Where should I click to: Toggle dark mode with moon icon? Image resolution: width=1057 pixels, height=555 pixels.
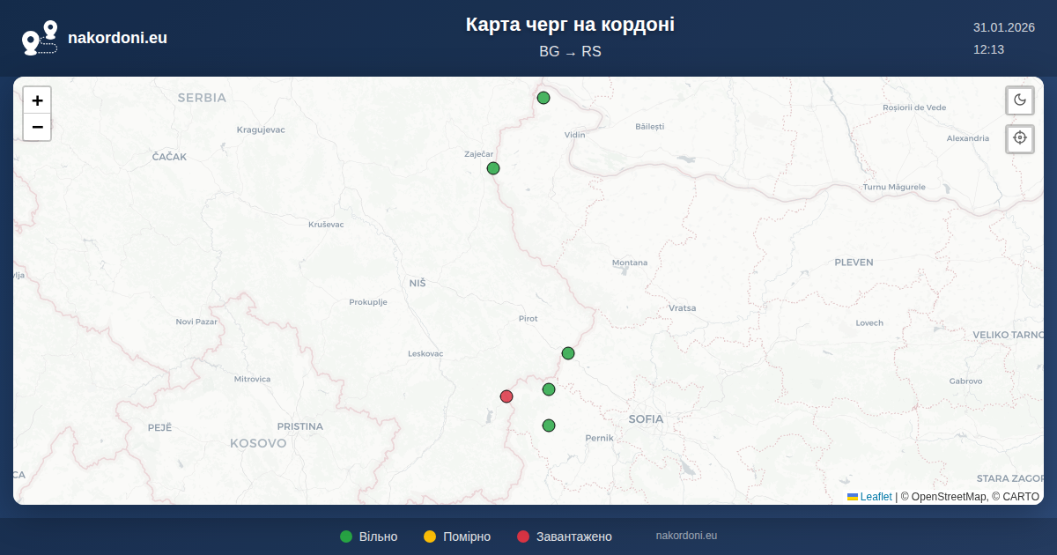coord(1020,100)
